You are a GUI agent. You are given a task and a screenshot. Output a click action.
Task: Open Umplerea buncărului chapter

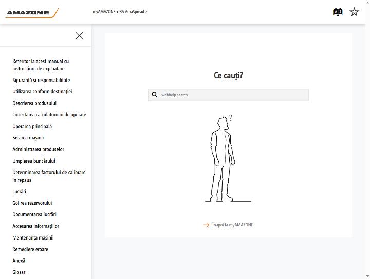34,161
